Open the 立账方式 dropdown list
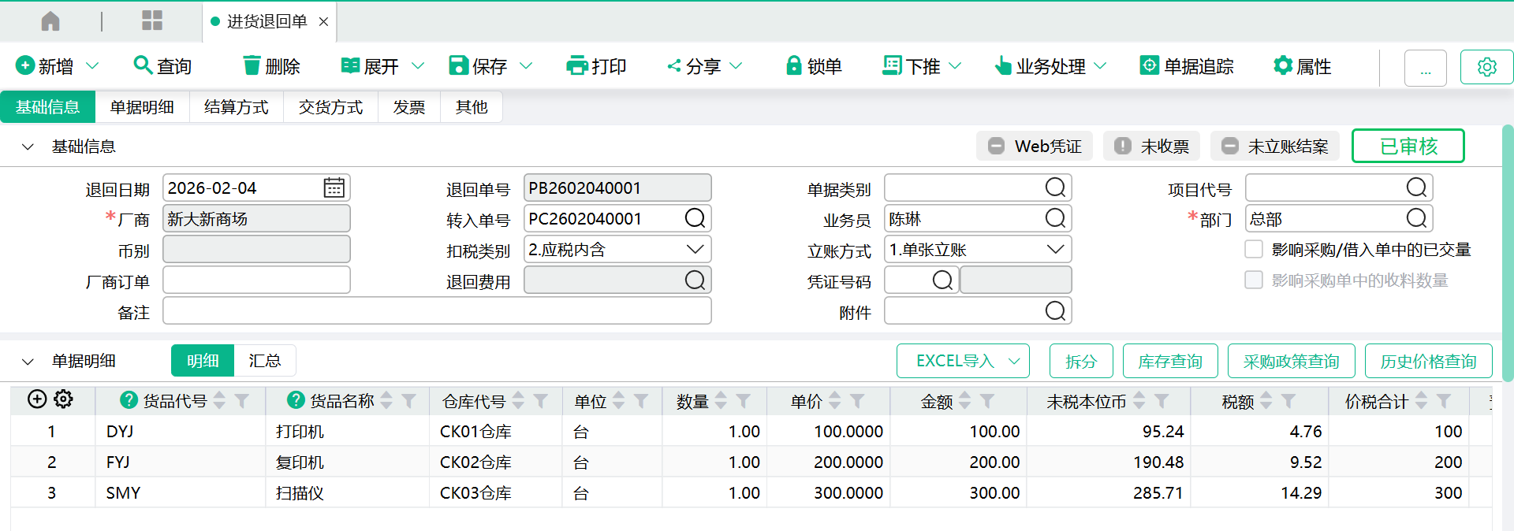The height and width of the screenshot is (531, 1514). (1055, 250)
